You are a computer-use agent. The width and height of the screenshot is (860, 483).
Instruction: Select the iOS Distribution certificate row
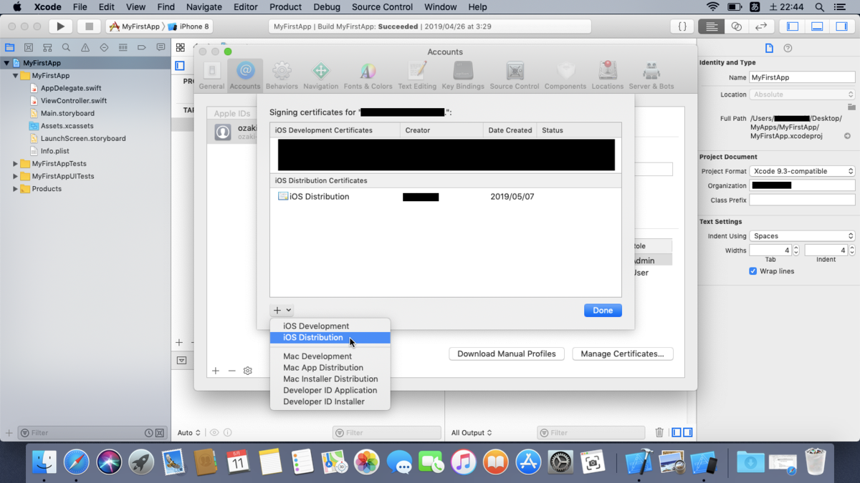446,197
